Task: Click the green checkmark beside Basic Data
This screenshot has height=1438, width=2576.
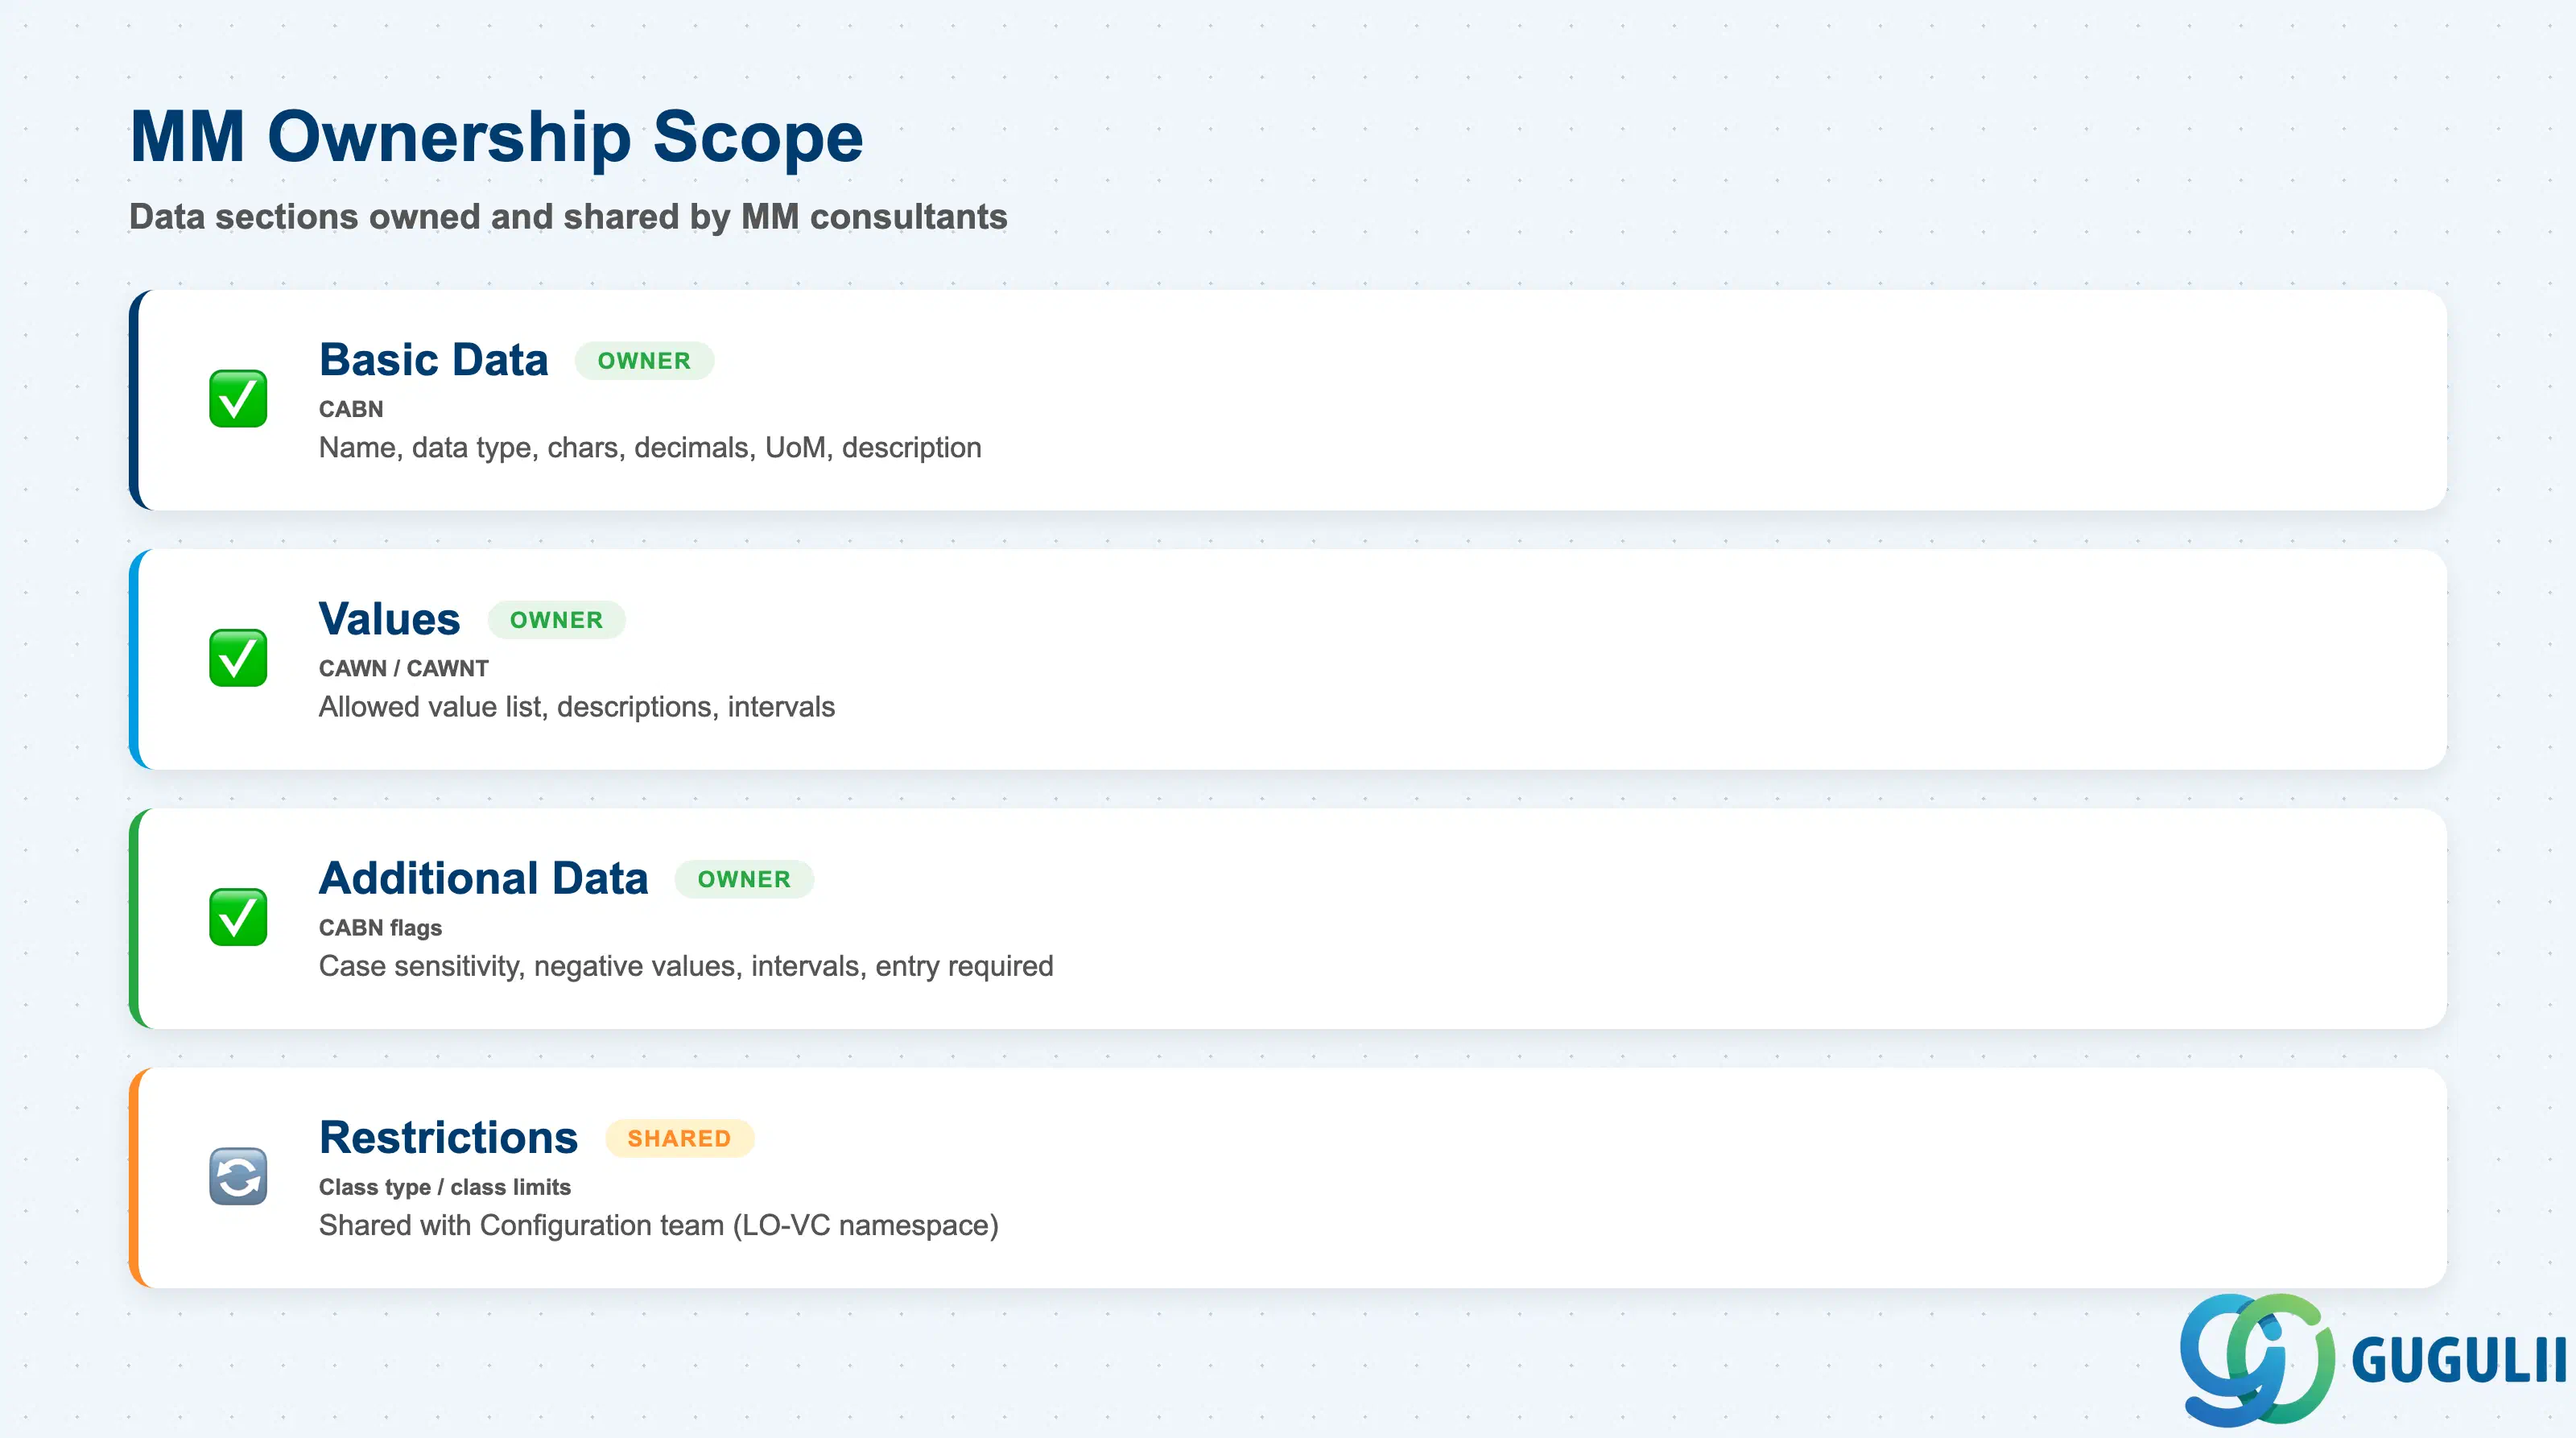Action: pos(238,399)
